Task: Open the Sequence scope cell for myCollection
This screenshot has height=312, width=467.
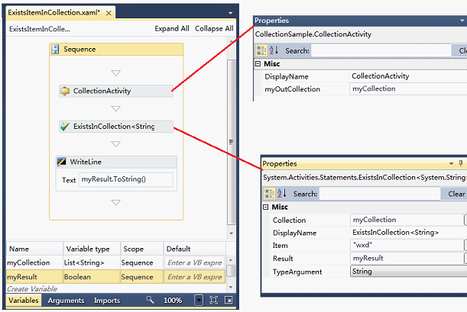Action: 142,262
